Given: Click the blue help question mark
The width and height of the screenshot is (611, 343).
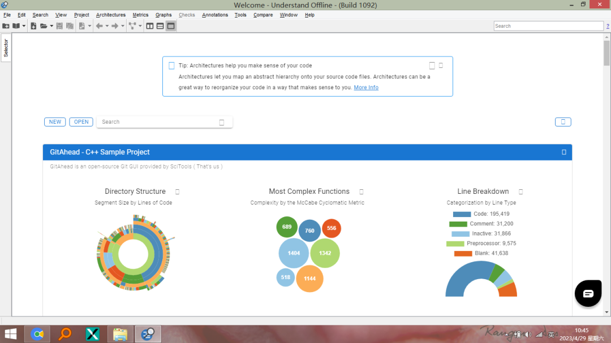Looking at the screenshot, I should tap(608, 26).
